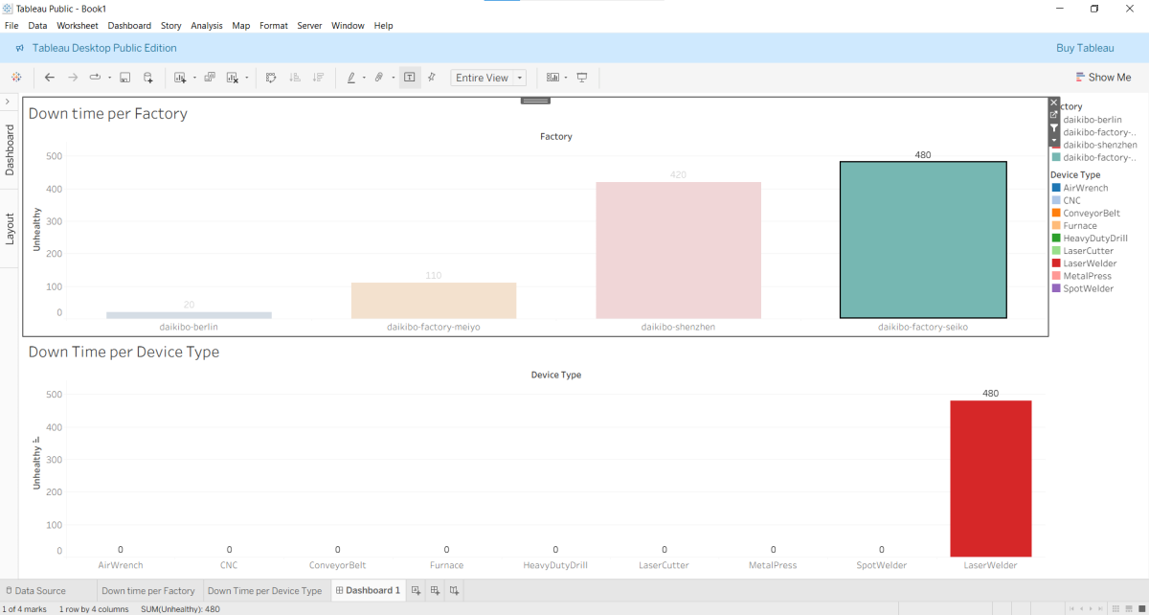Click the Buy Tableau link
The width and height of the screenshot is (1149, 615).
pos(1084,48)
